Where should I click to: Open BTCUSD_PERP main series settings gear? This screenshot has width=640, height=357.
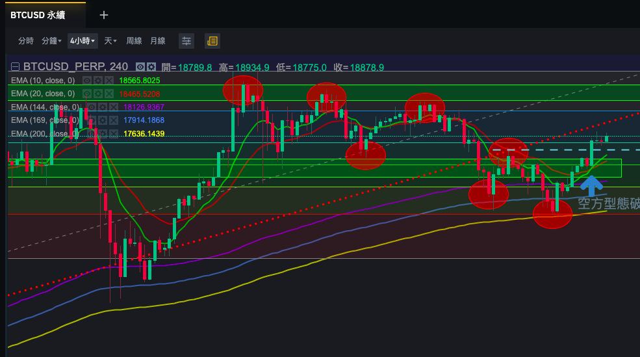point(151,67)
